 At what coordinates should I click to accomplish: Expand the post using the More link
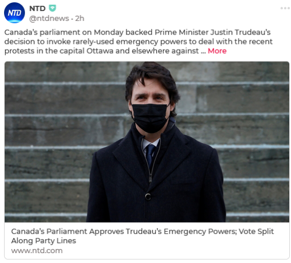[217, 51]
